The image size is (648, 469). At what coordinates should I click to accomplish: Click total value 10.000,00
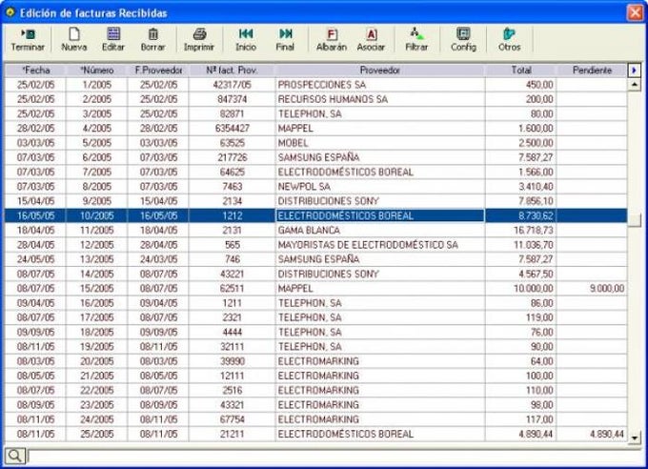point(520,288)
